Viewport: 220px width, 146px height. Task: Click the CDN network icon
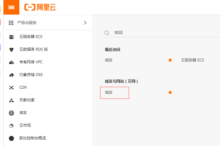coord(11,88)
